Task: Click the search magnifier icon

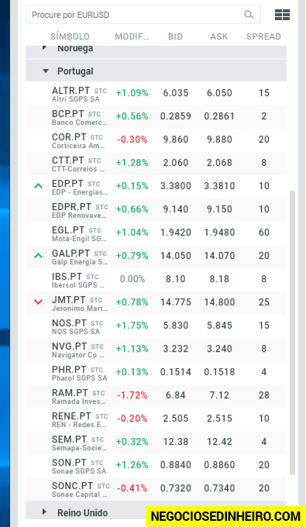Action: pyautogui.click(x=249, y=15)
